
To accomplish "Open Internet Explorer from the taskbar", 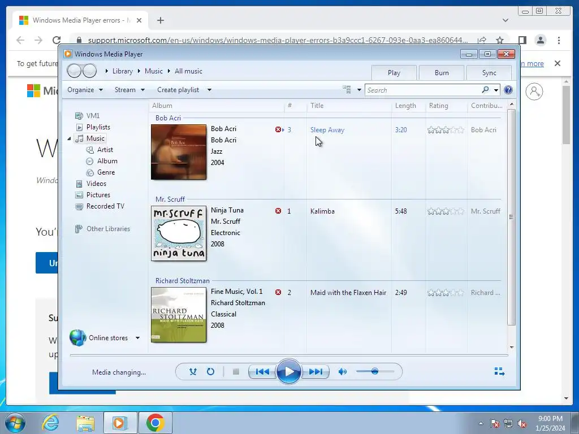I will click(x=50, y=423).
